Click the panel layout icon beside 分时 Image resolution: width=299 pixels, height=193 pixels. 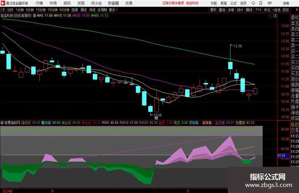point(3,10)
